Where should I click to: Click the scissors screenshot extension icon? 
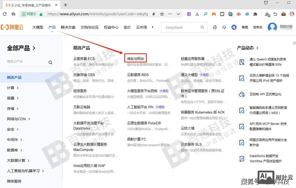coord(197,14)
